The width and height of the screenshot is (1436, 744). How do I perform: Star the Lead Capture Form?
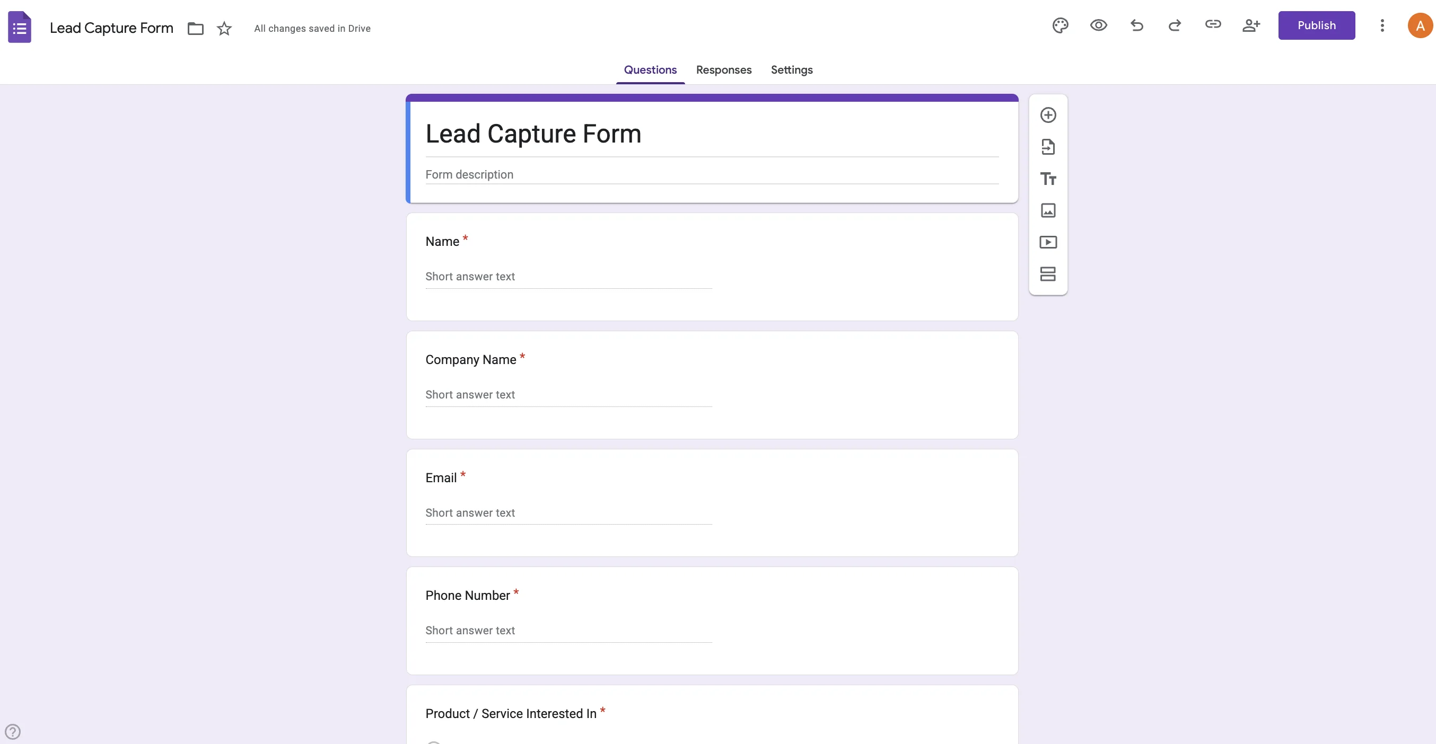[x=224, y=29]
